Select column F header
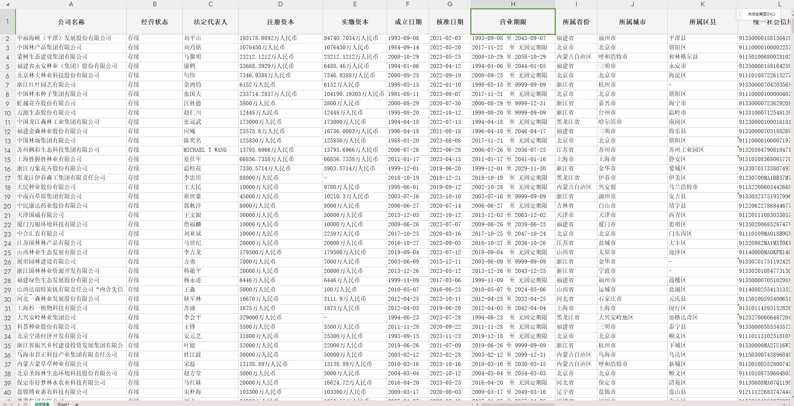794x406 pixels. coord(408,4)
